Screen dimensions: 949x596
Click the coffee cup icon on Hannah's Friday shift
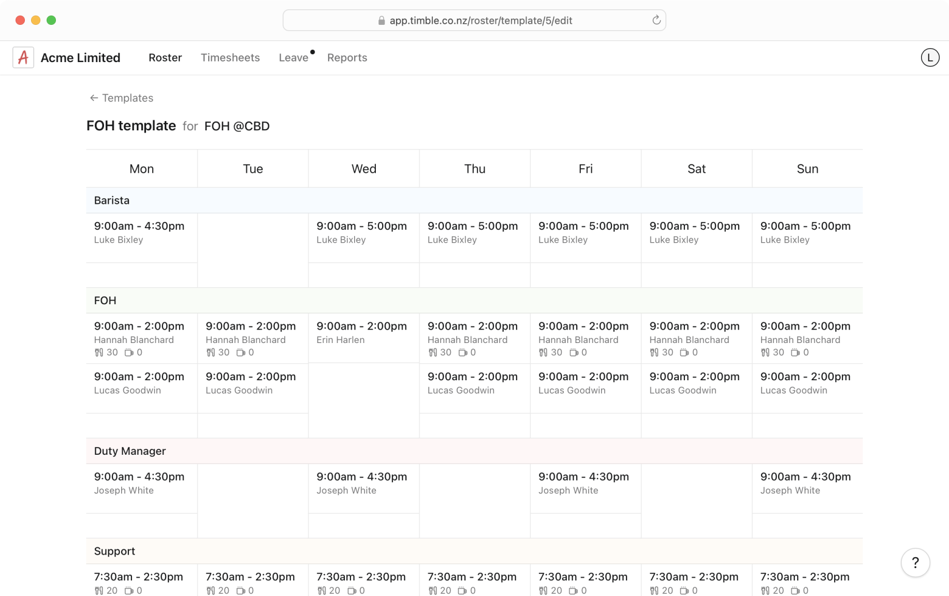575,352
